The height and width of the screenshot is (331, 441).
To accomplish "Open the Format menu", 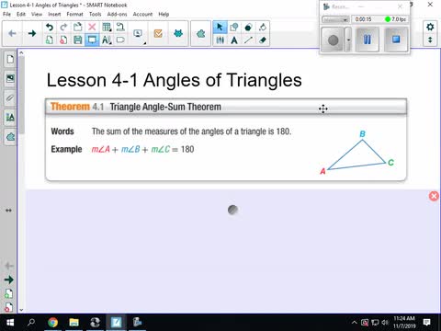I will [74, 14].
